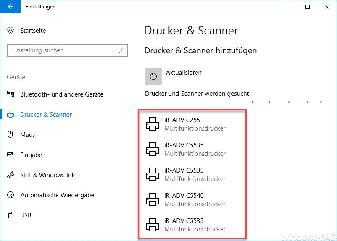Click Multifunktionsdrucker under iR-ADV C255
337x241 pixels.
click(x=195, y=128)
